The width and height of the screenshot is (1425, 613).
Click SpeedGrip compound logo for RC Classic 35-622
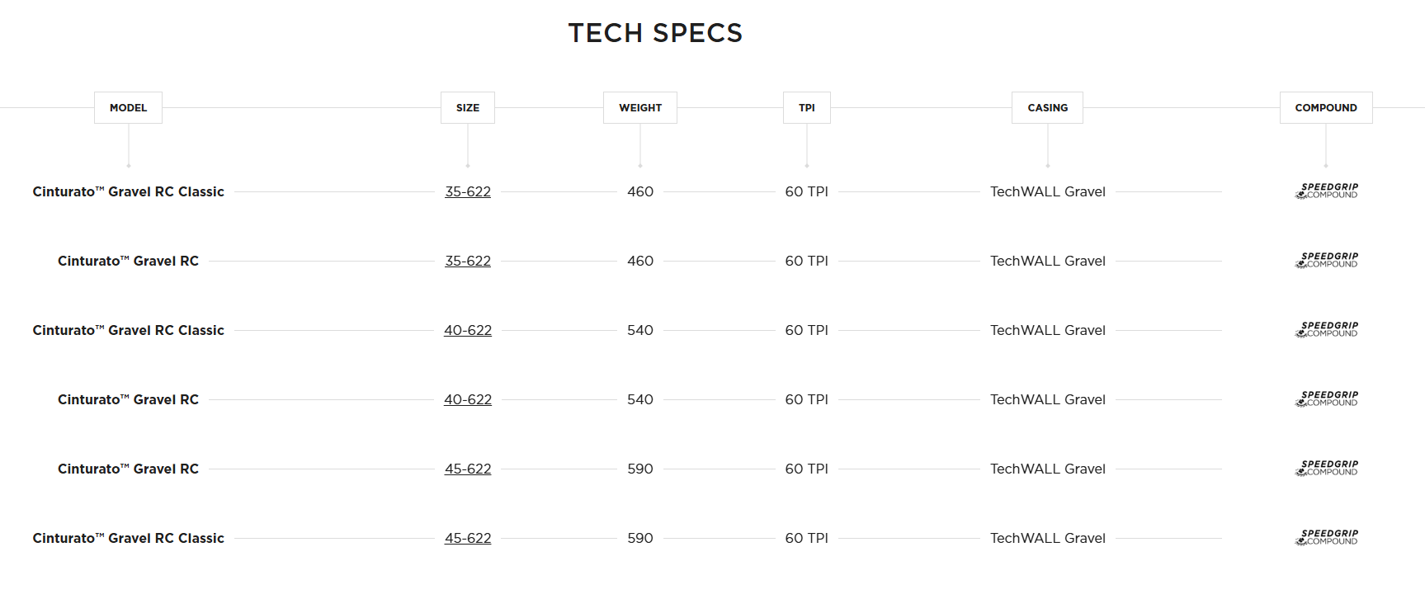[1326, 191]
